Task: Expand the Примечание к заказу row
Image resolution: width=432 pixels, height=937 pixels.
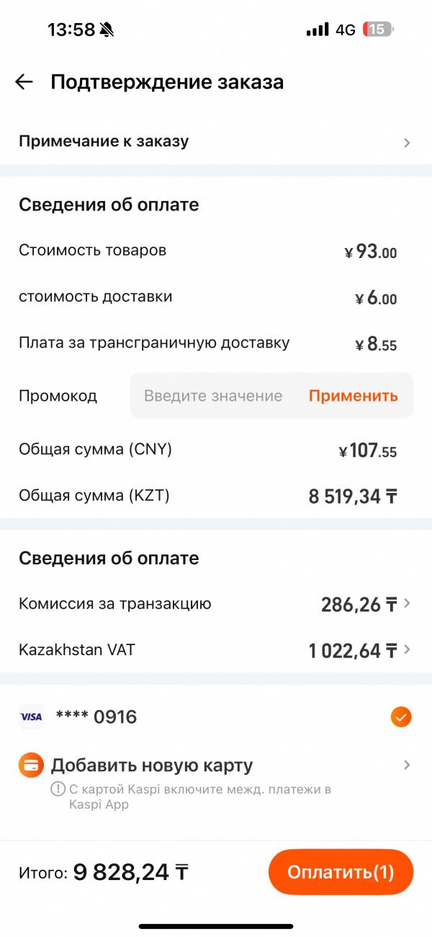Action: 407,143
